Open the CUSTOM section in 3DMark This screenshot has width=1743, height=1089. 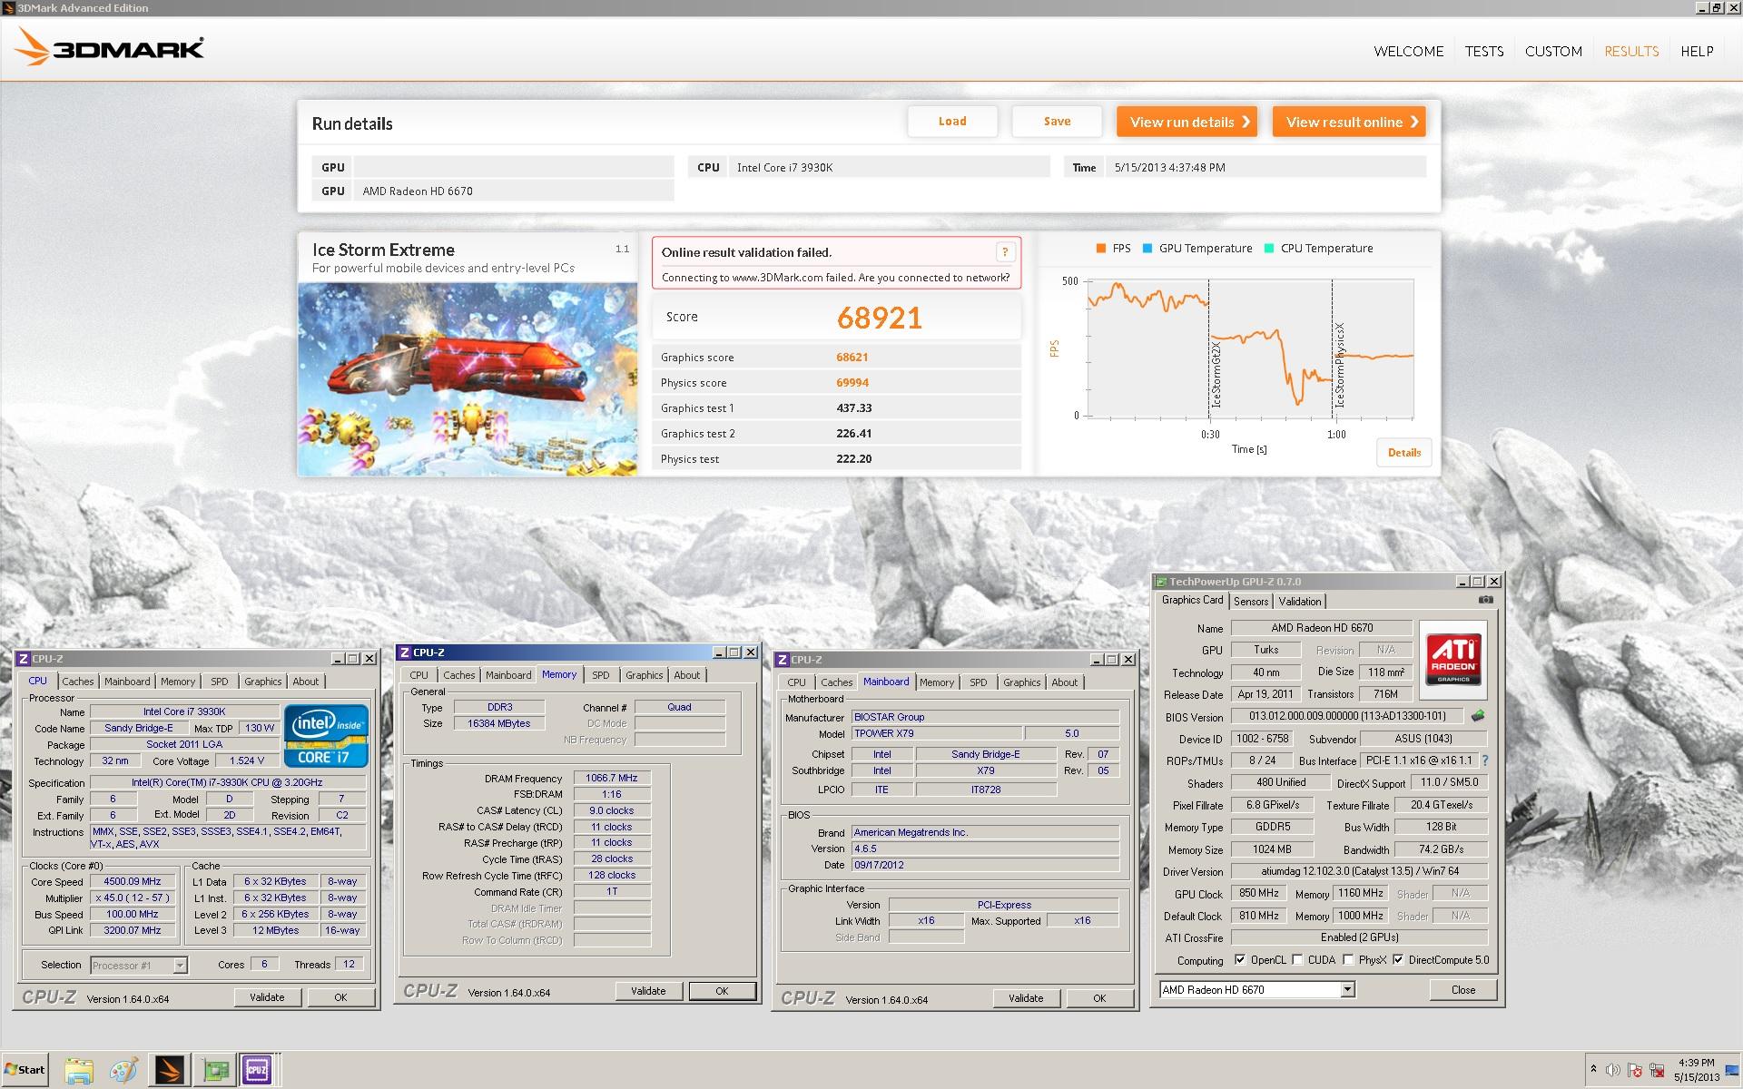coord(1553,52)
